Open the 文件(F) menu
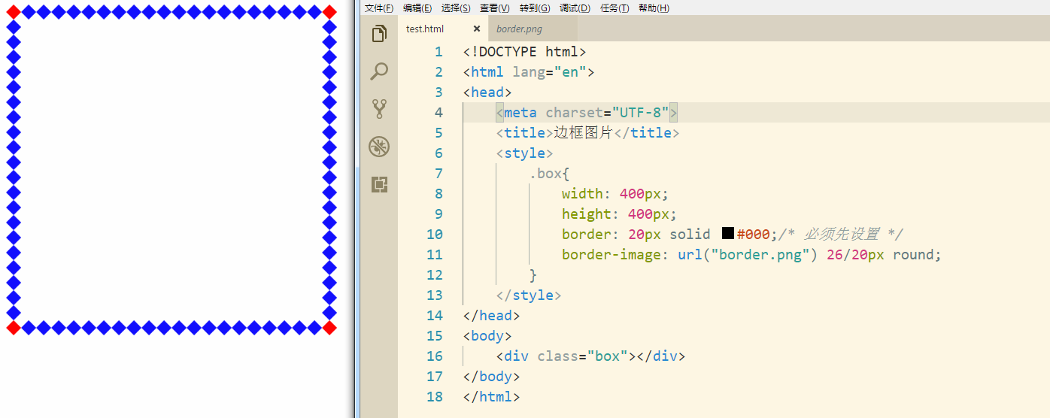The width and height of the screenshot is (1050, 418). click(379, 8)
